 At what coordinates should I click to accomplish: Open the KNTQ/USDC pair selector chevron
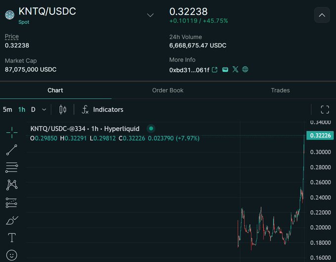pyautogui.click(x=150, y=15)
